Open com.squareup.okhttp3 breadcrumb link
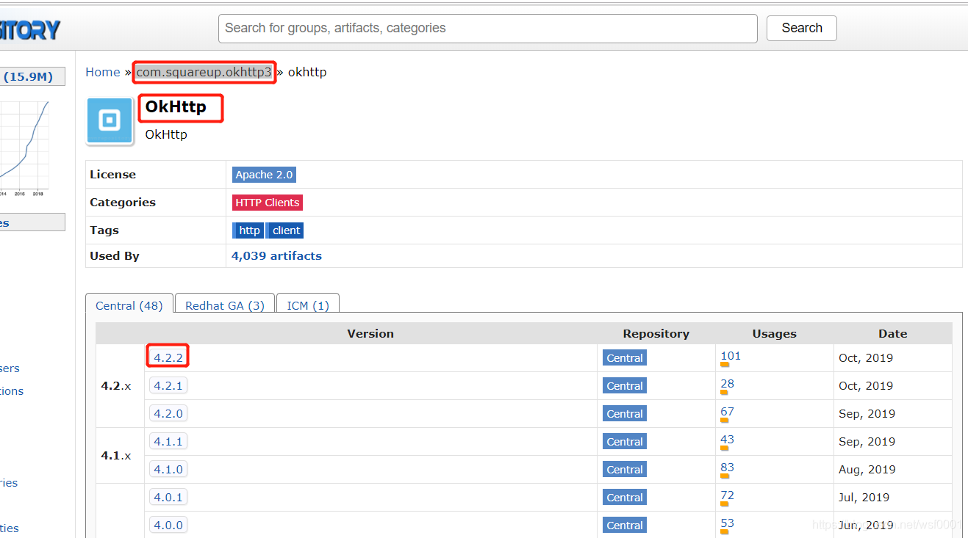The image size is (968, 538). [204, 72]
